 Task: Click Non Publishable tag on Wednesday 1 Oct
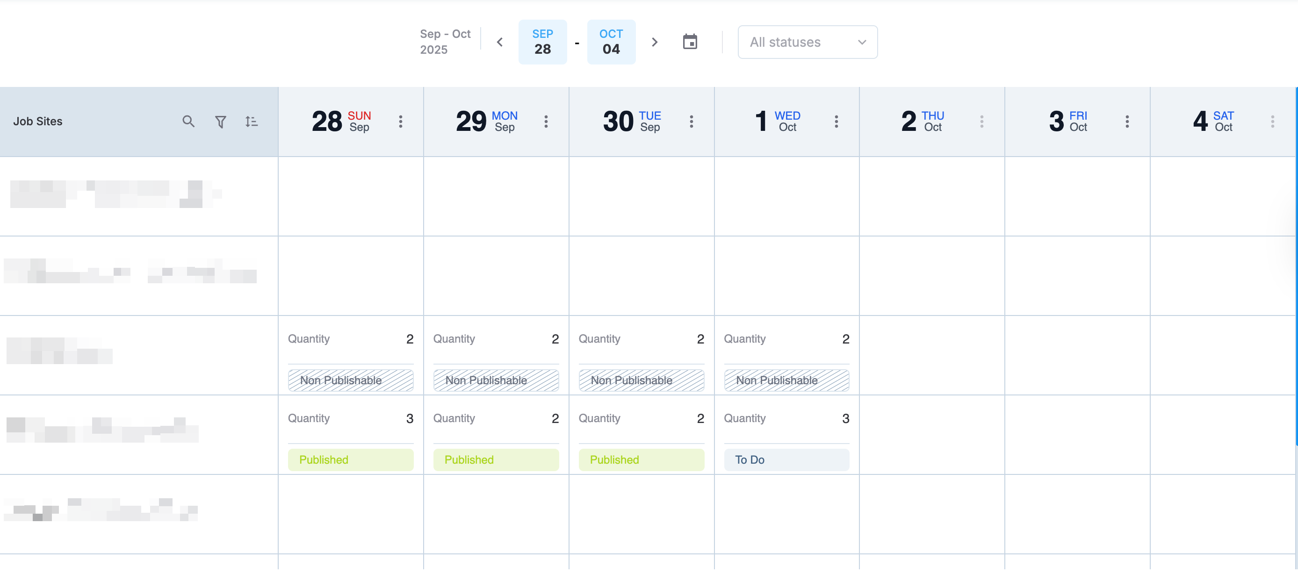tap(786, 380)
